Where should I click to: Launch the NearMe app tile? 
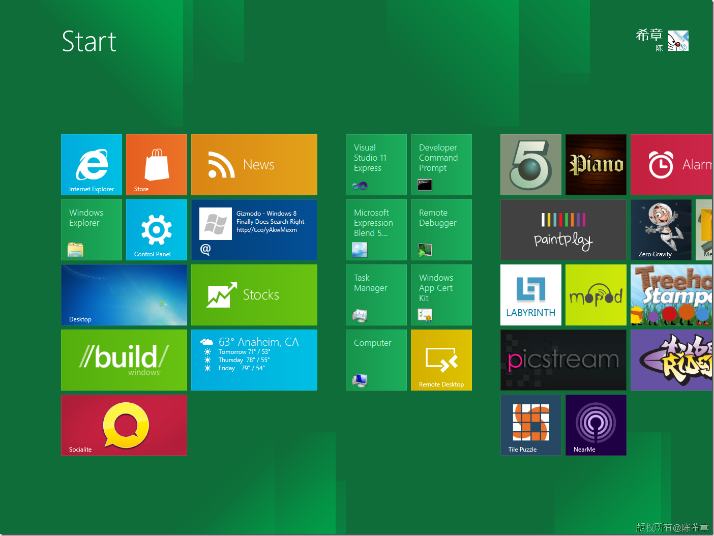click(596, 425)
